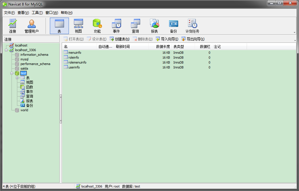Click the 刷新时间 column header

[131, 47]
